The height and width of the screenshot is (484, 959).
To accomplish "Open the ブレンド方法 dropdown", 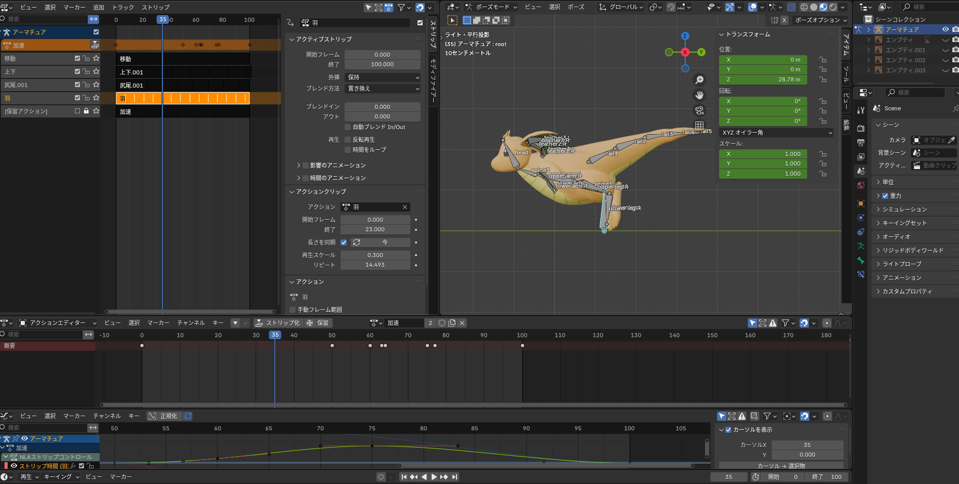I will click(383, 89).
